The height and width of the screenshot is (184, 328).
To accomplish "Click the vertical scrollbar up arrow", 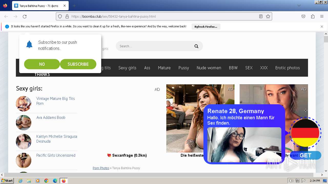I will tap(326, 34).
